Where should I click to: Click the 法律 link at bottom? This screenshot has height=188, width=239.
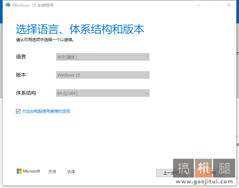click(x=71, y=172)
